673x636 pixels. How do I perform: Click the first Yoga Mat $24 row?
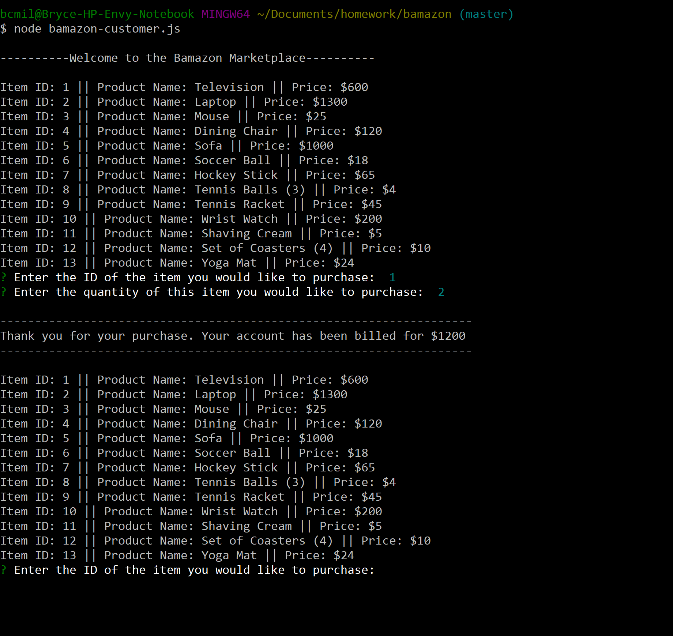tap(177, 263)
